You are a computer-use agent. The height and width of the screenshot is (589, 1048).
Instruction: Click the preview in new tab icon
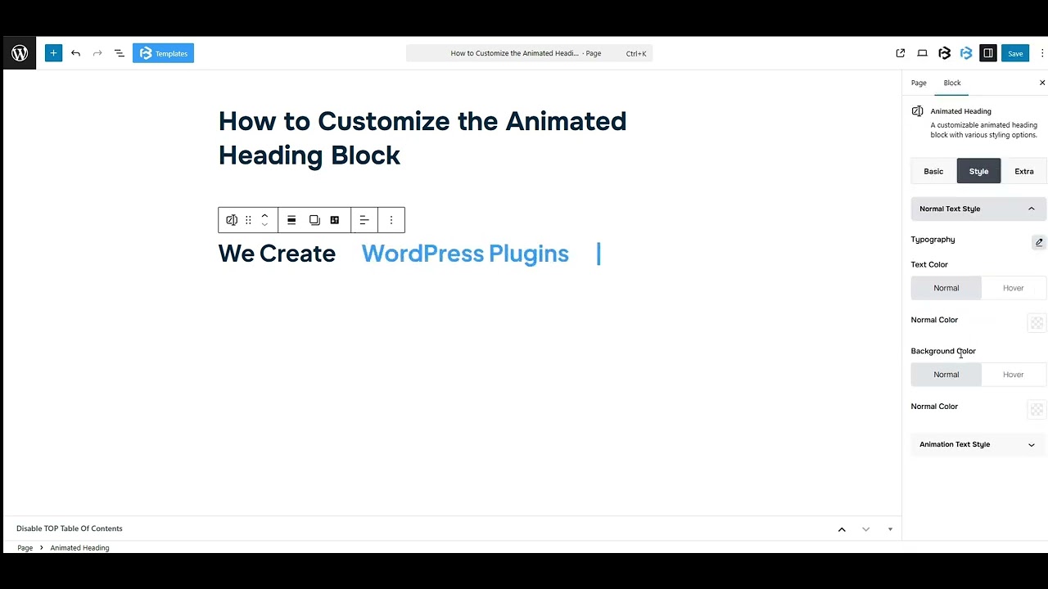pos(900,53)
